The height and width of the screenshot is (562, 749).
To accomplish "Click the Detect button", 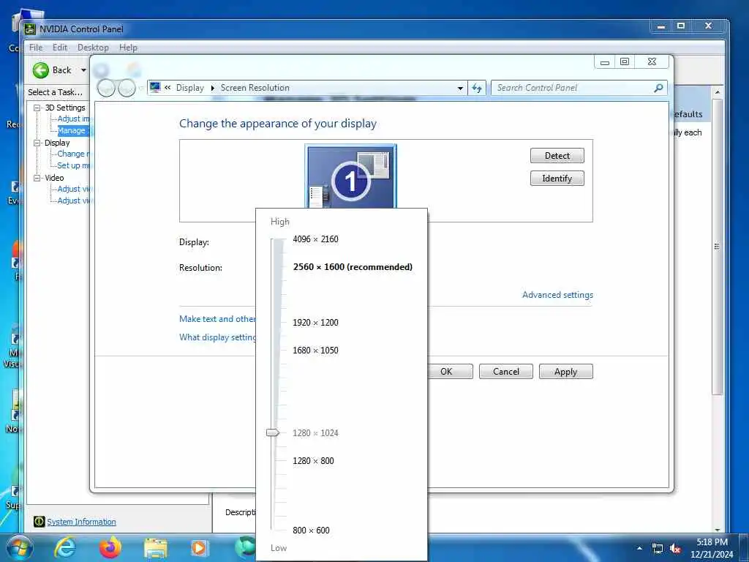I will click(557, 156).
